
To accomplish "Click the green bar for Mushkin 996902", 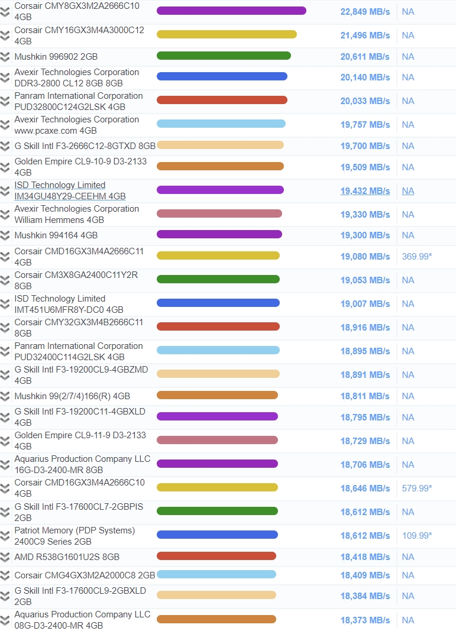I will 224,56.
